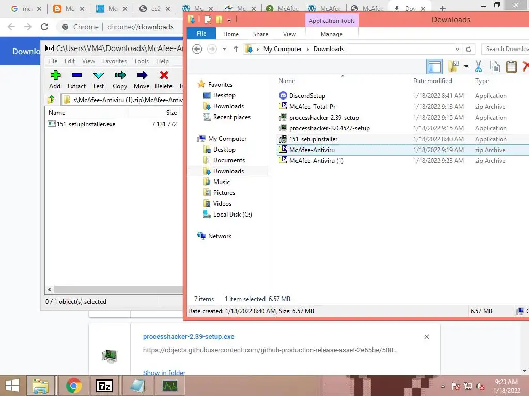Click the Copy pages icon in Explorer
Viewport: 529px width, 396px height.
point(494,67)
